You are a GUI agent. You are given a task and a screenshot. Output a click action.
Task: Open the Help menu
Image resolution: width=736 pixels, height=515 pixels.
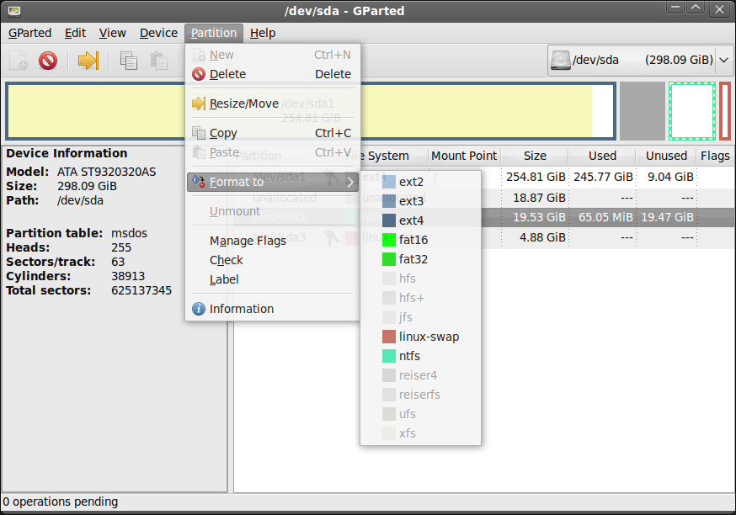coord(263,33)
